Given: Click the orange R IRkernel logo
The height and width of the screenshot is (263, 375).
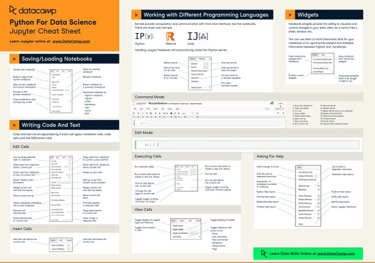Looking at the screenshot, I should point(170,36).
